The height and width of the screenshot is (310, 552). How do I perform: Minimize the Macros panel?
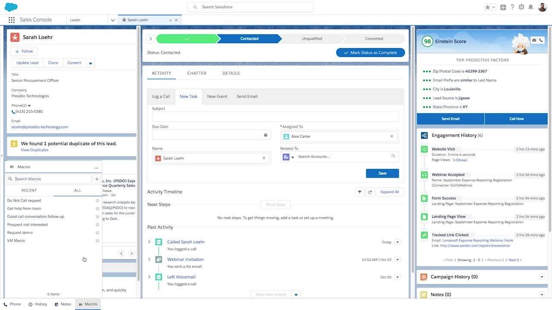96,167
